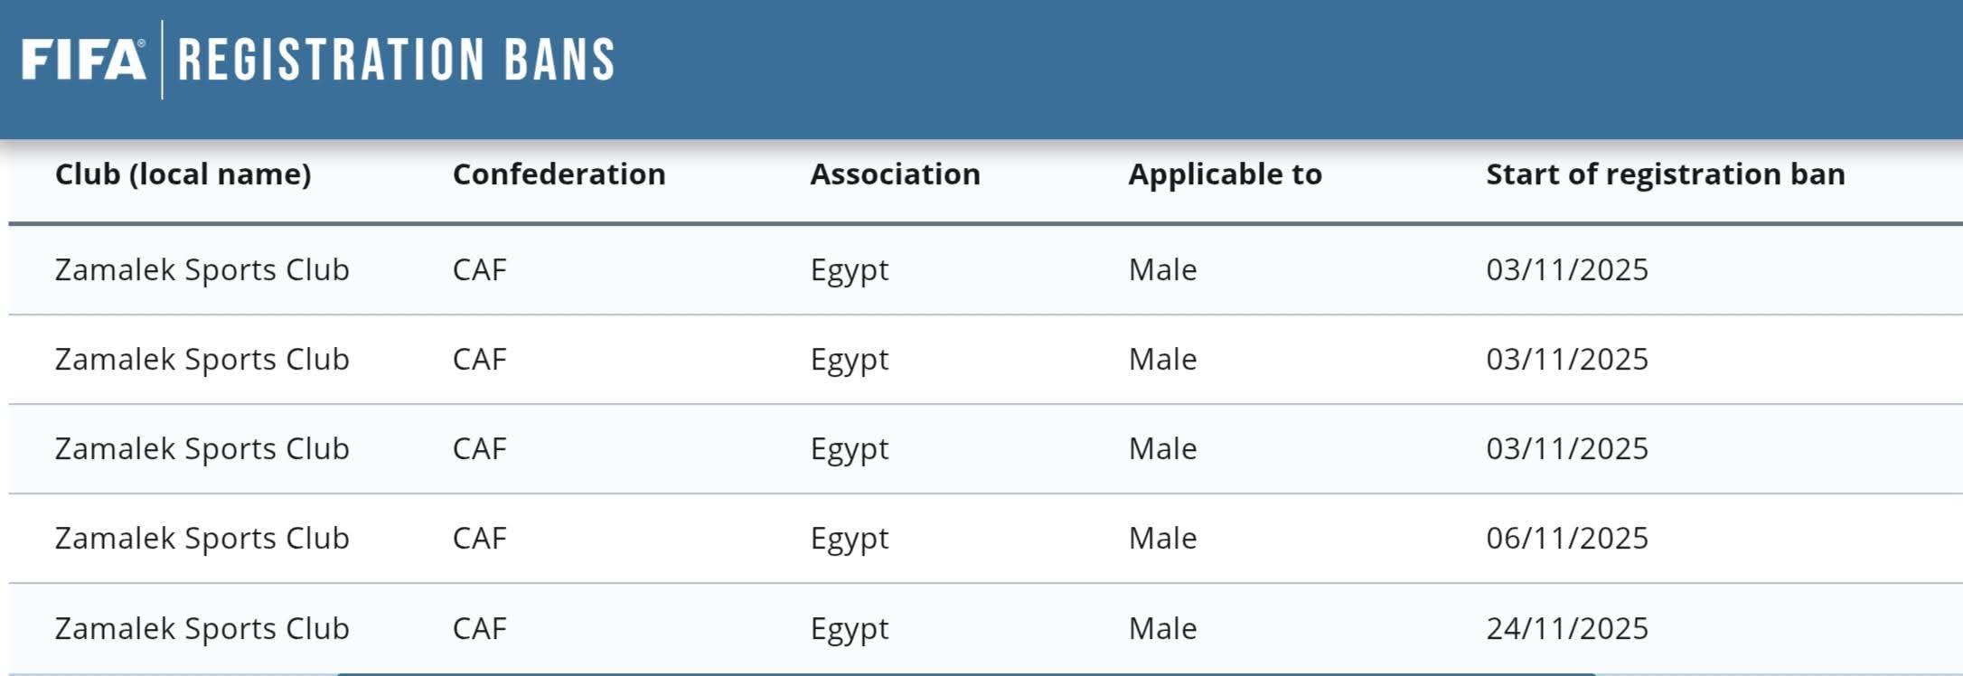Click the Applicable to column header
This screenshot has width=1963, height=676.
(x=1225, y=174)
